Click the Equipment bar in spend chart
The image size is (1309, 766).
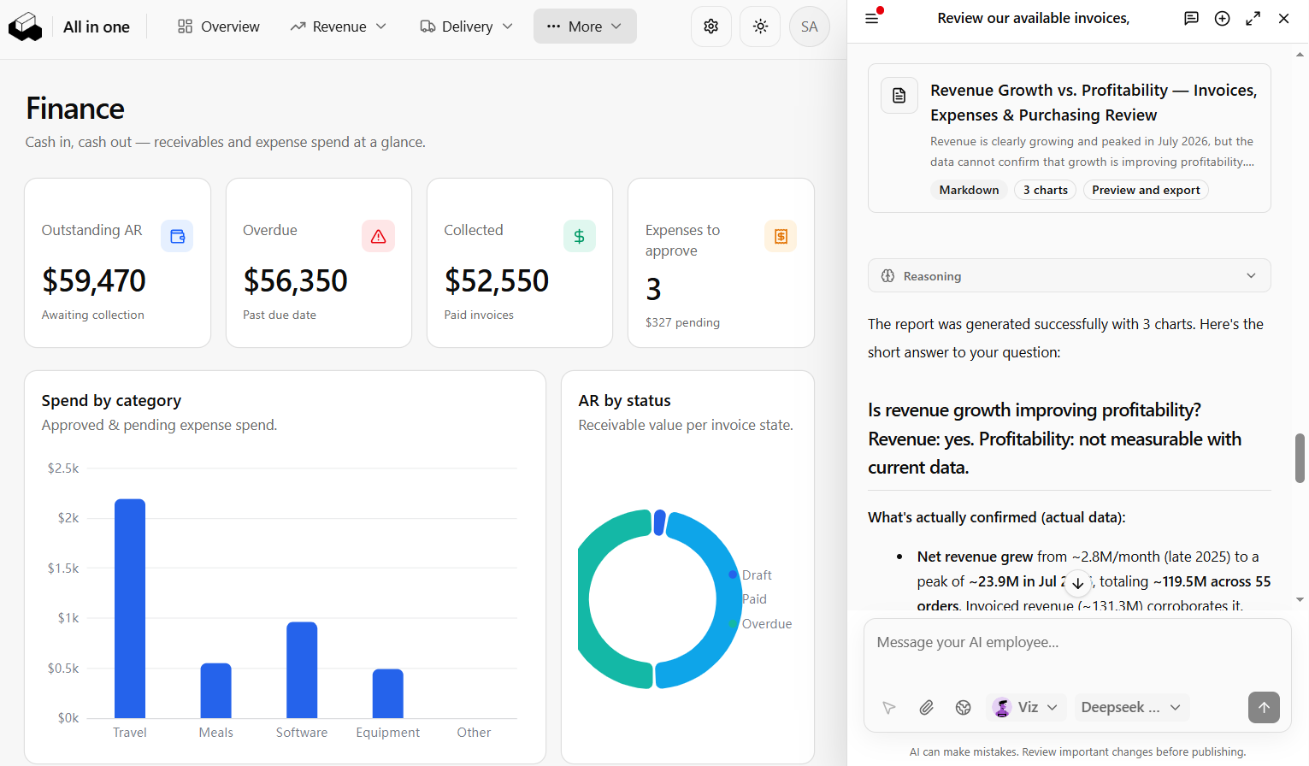(388, 693)
